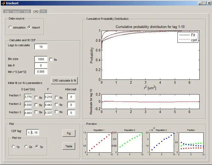212x165 pixels.
Task: Click the Fit/cpd legend box
Action: tap(188, 37)
